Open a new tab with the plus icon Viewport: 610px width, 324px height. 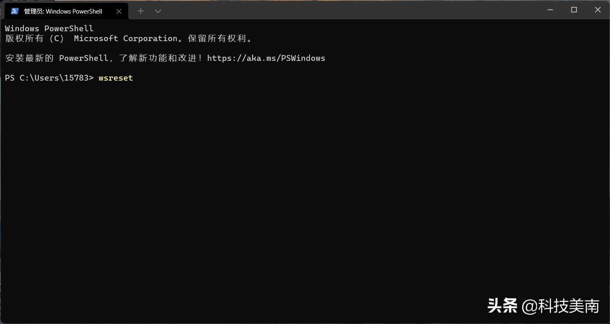(141, 11)
